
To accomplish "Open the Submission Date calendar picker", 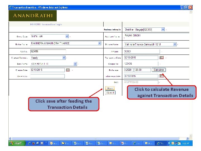I will pos(161,76).
